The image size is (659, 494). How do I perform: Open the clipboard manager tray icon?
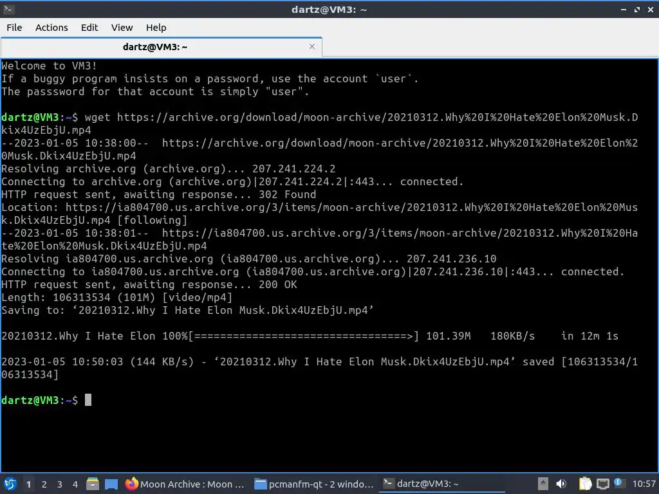[585, 484]
